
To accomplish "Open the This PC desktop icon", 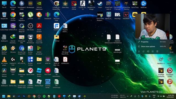I will pos(4,5).
